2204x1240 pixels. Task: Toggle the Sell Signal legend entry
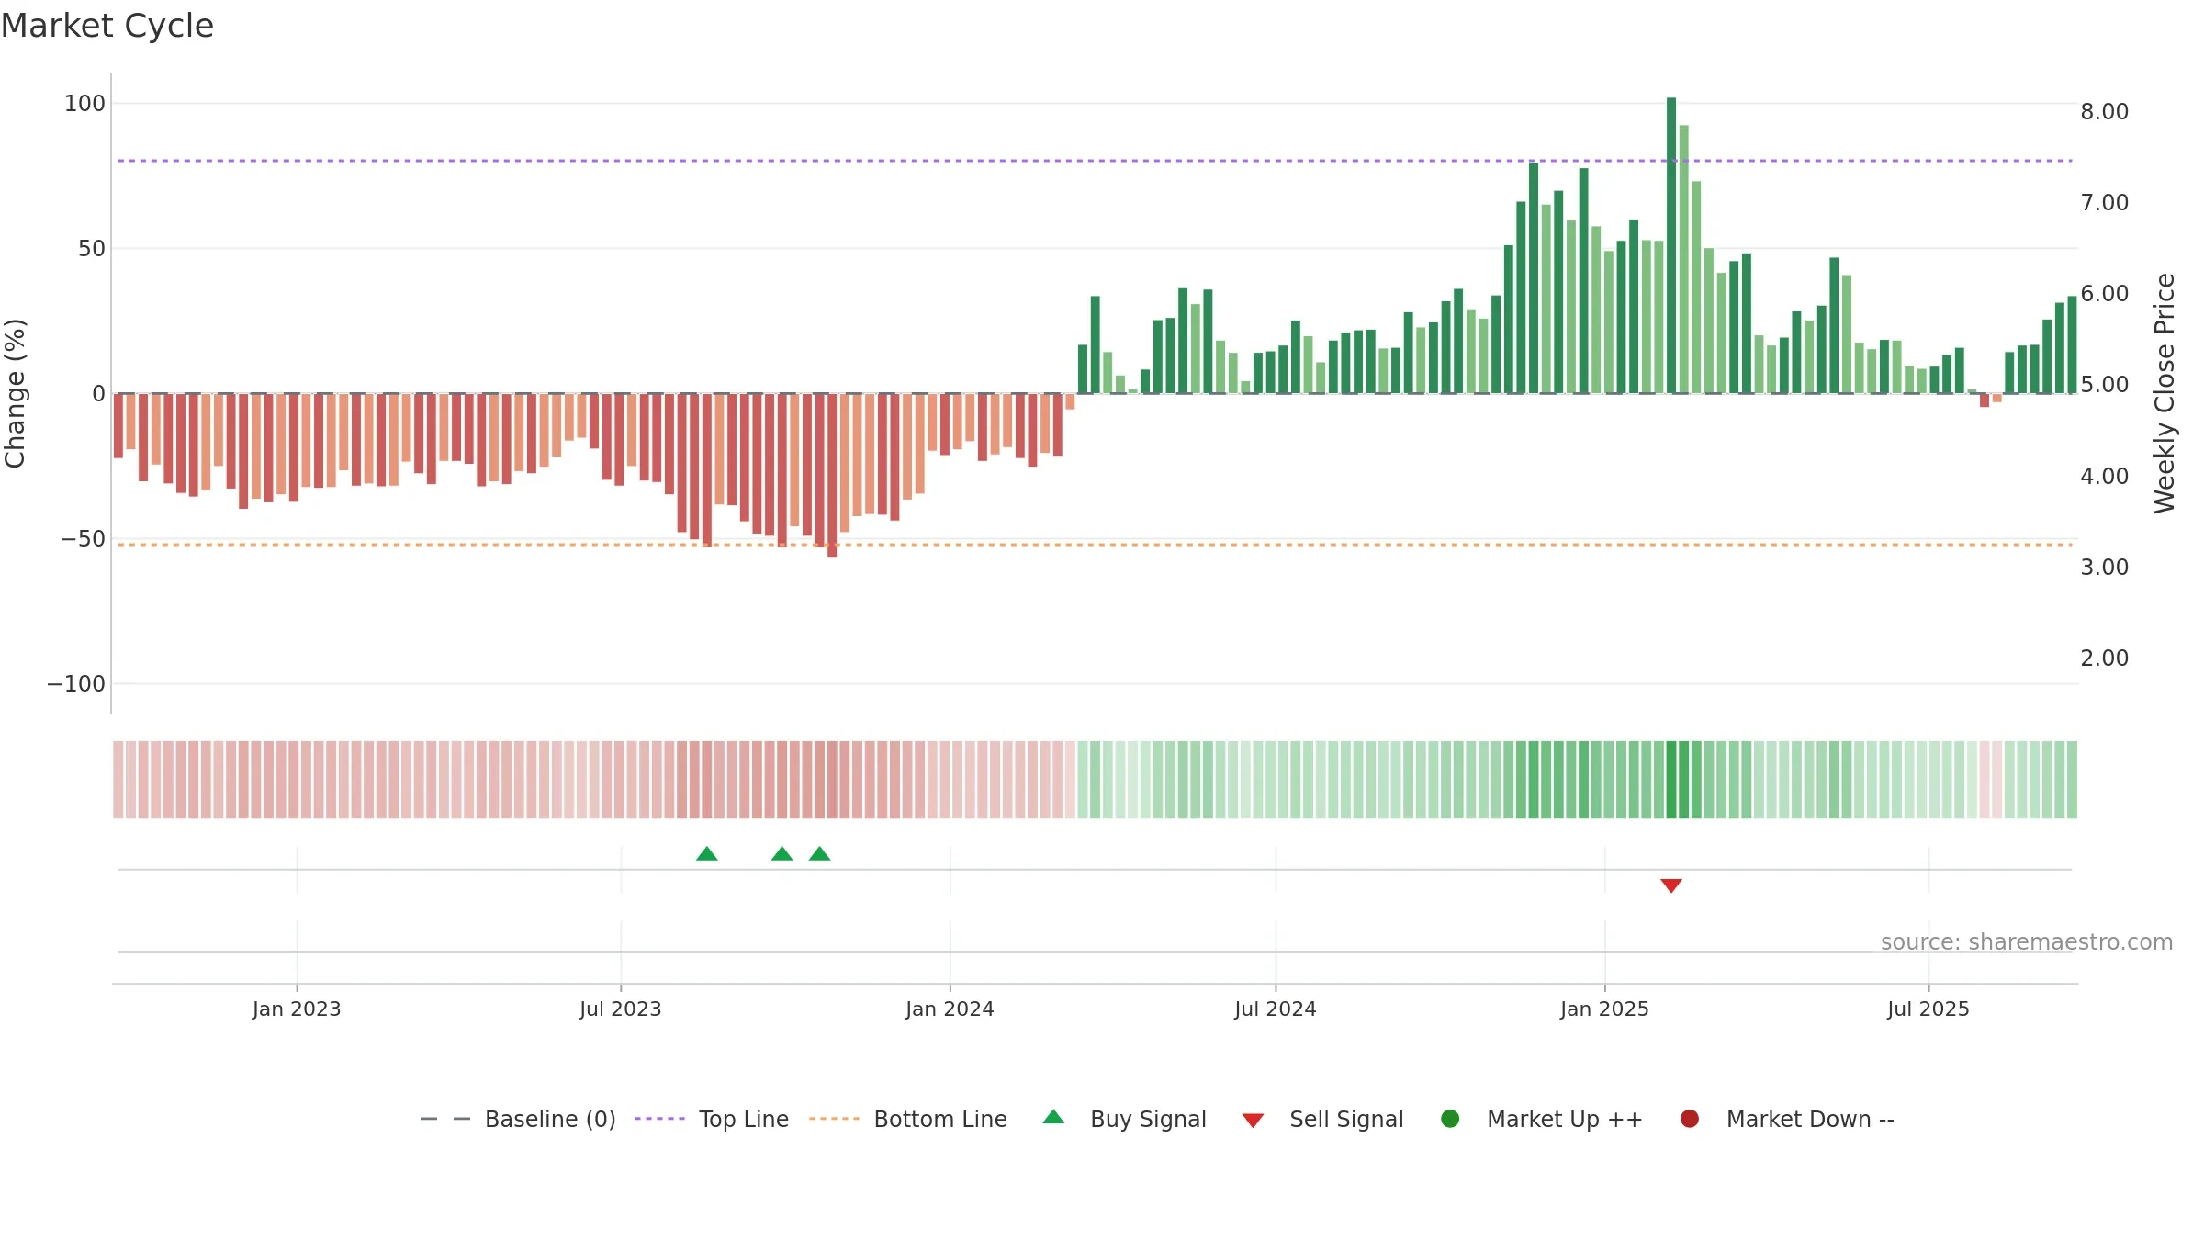point(1322,1119)
